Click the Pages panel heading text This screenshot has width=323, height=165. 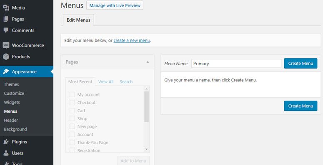[x=72, y=62]
